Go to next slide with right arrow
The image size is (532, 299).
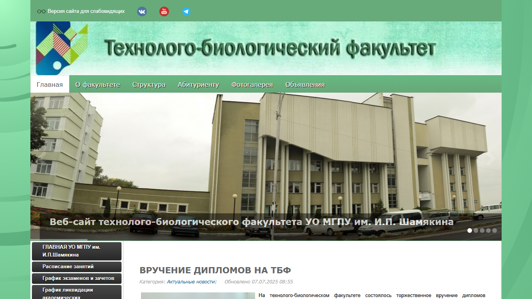(x=491, y=158)
